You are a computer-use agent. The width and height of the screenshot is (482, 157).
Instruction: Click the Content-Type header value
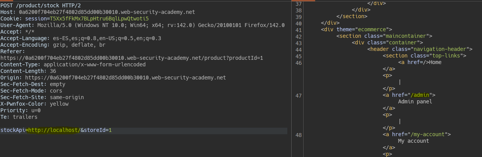[x=94, y=64]
